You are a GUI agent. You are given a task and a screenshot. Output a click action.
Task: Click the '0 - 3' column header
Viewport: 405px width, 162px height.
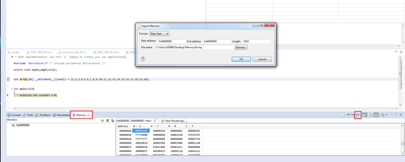pos(141,126)
